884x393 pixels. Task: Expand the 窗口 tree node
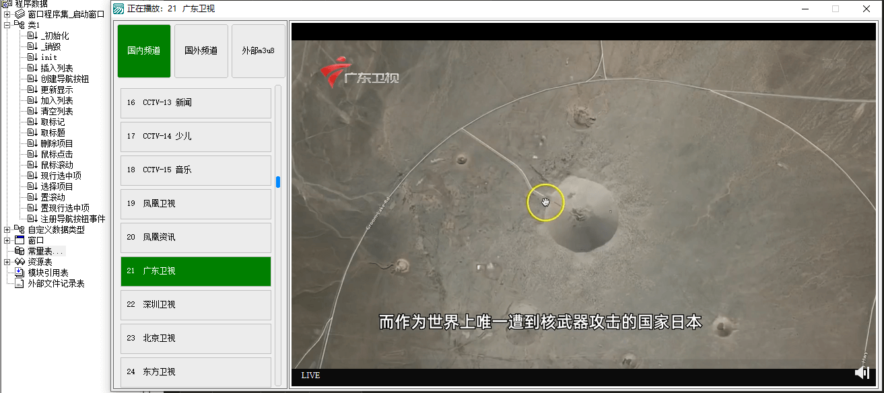7,240
